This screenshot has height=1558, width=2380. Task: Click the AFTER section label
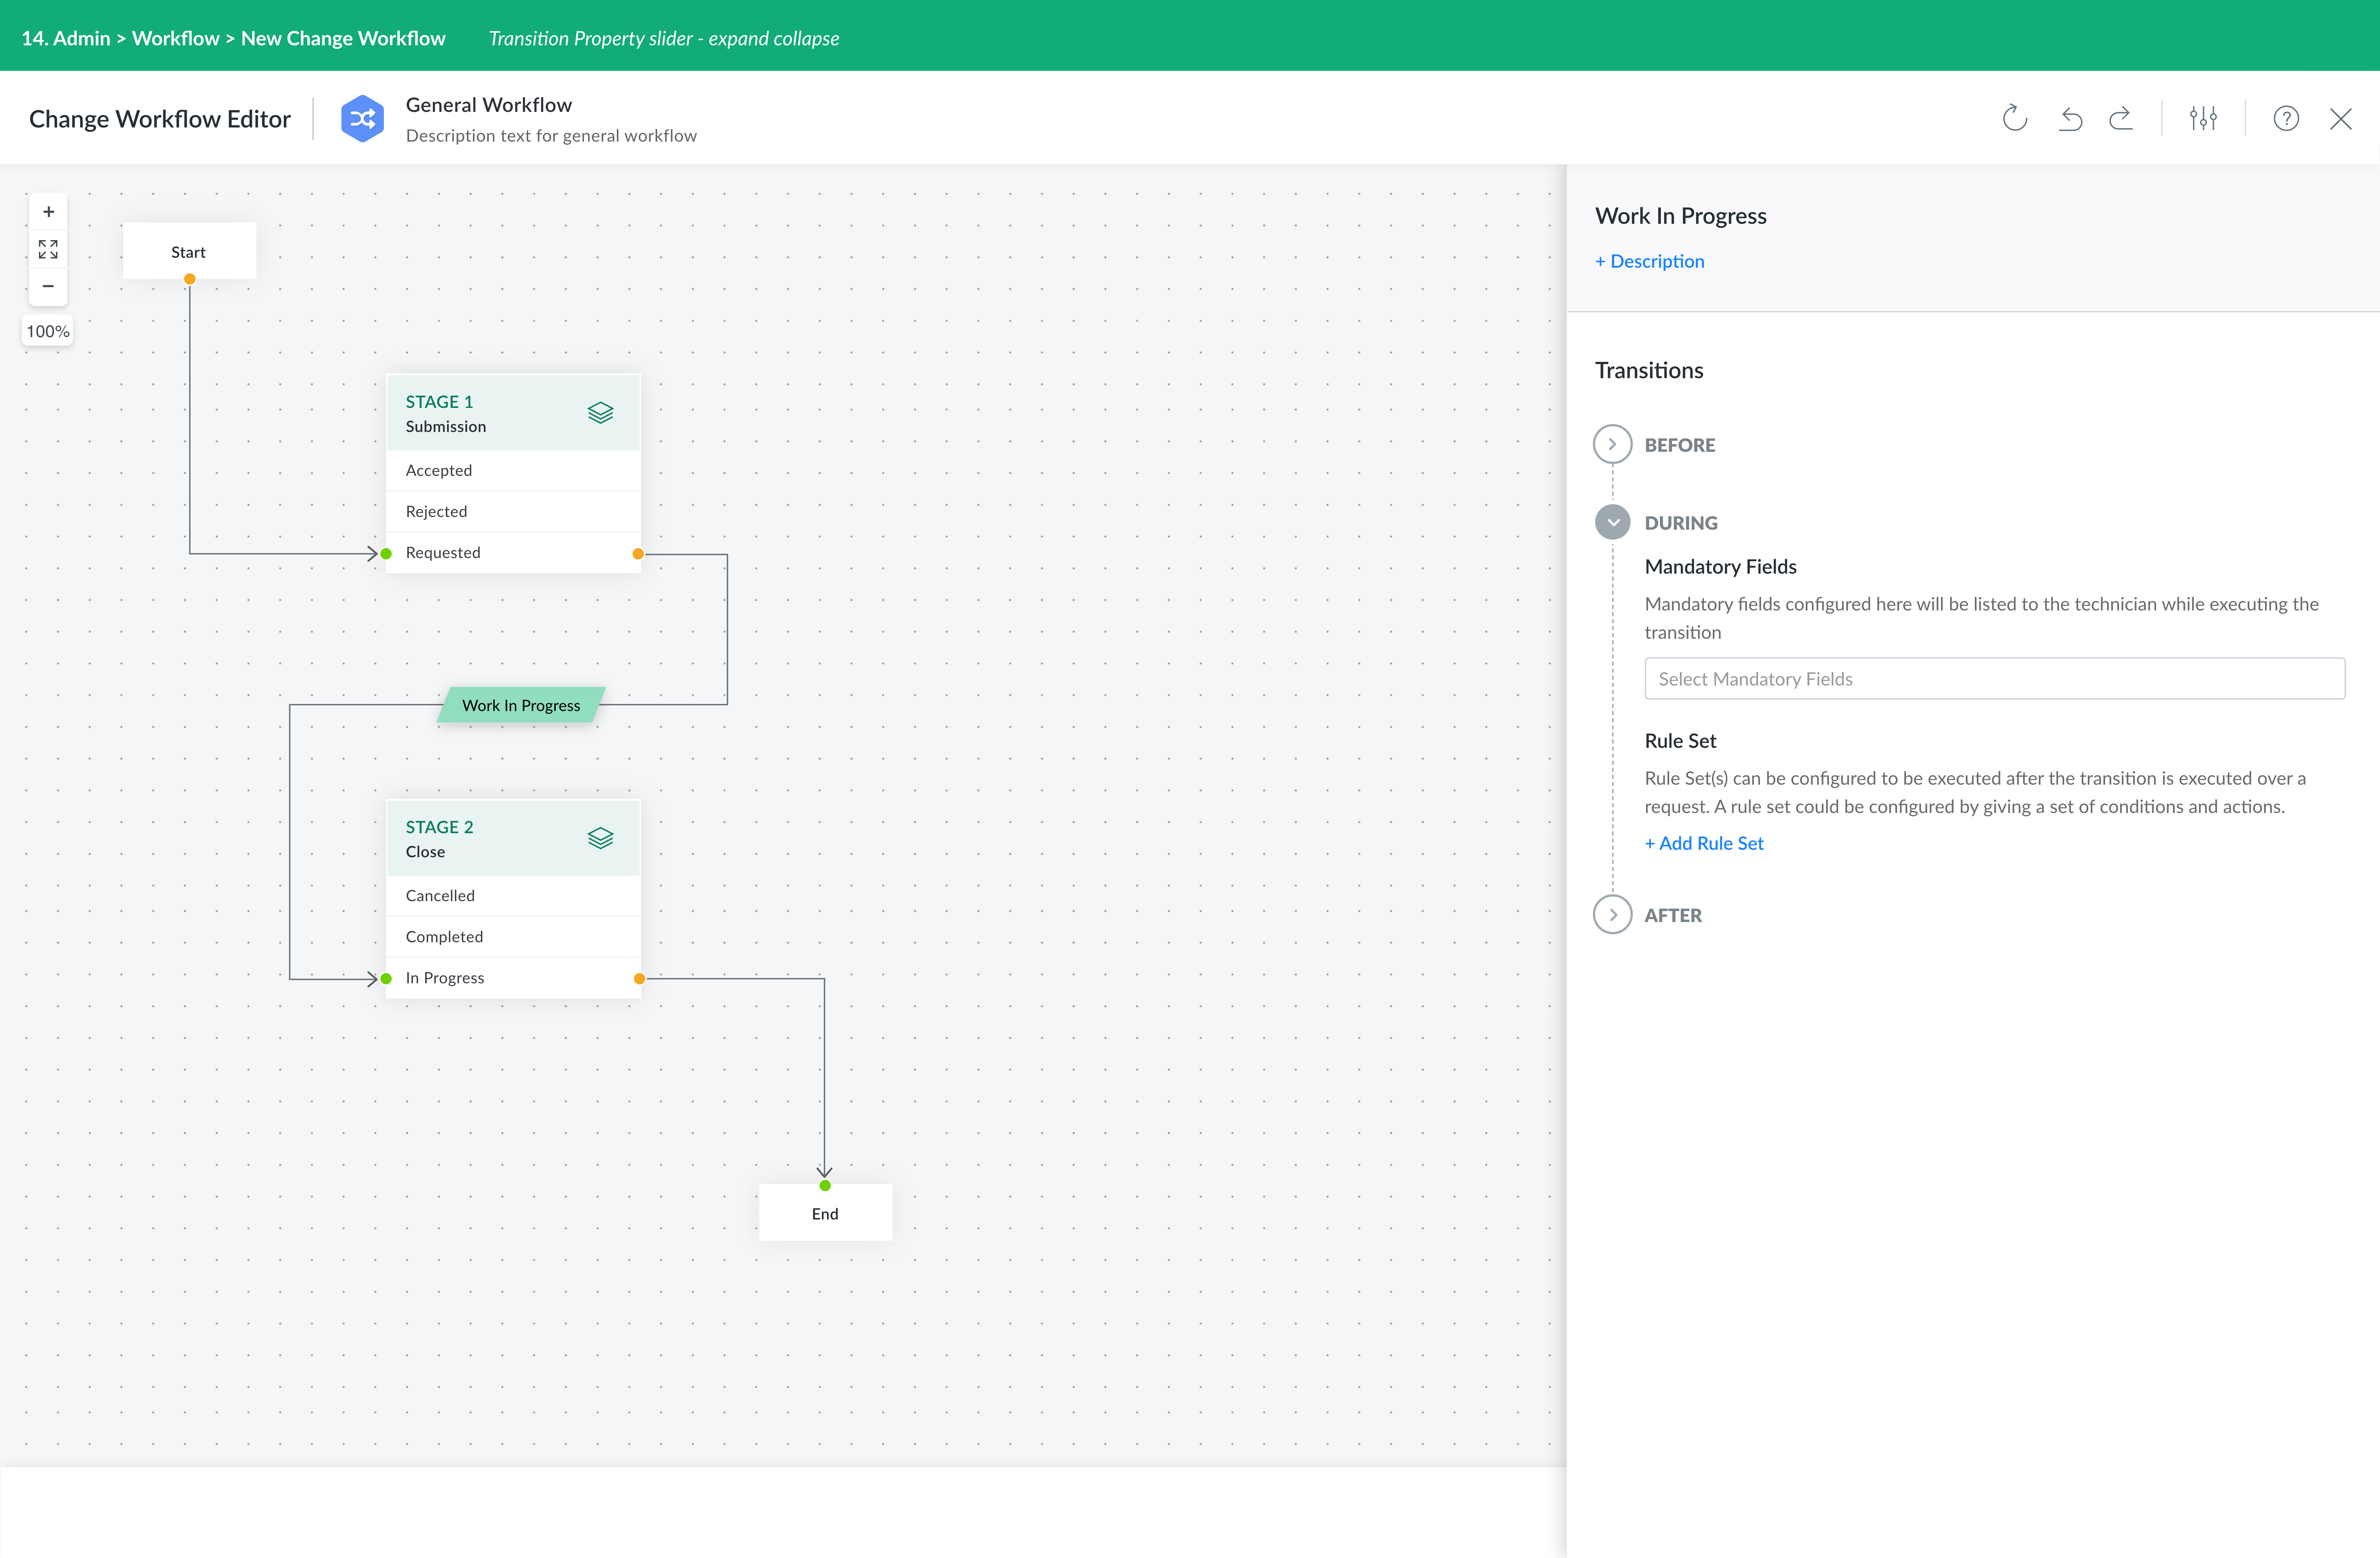click(1673, 915)
